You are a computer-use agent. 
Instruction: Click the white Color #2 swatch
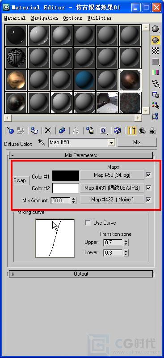66,188
